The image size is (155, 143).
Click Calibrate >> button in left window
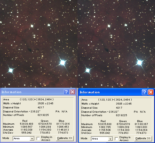65,138
